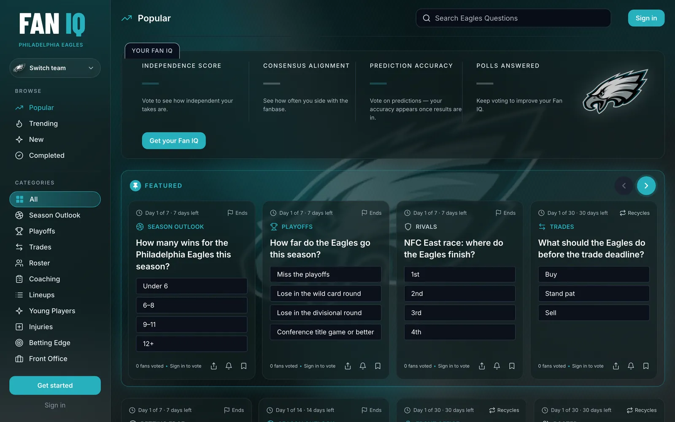Expand the Switch team dropdown
Viewport: 675px width, 422px height.
click(x=55, y=68)
